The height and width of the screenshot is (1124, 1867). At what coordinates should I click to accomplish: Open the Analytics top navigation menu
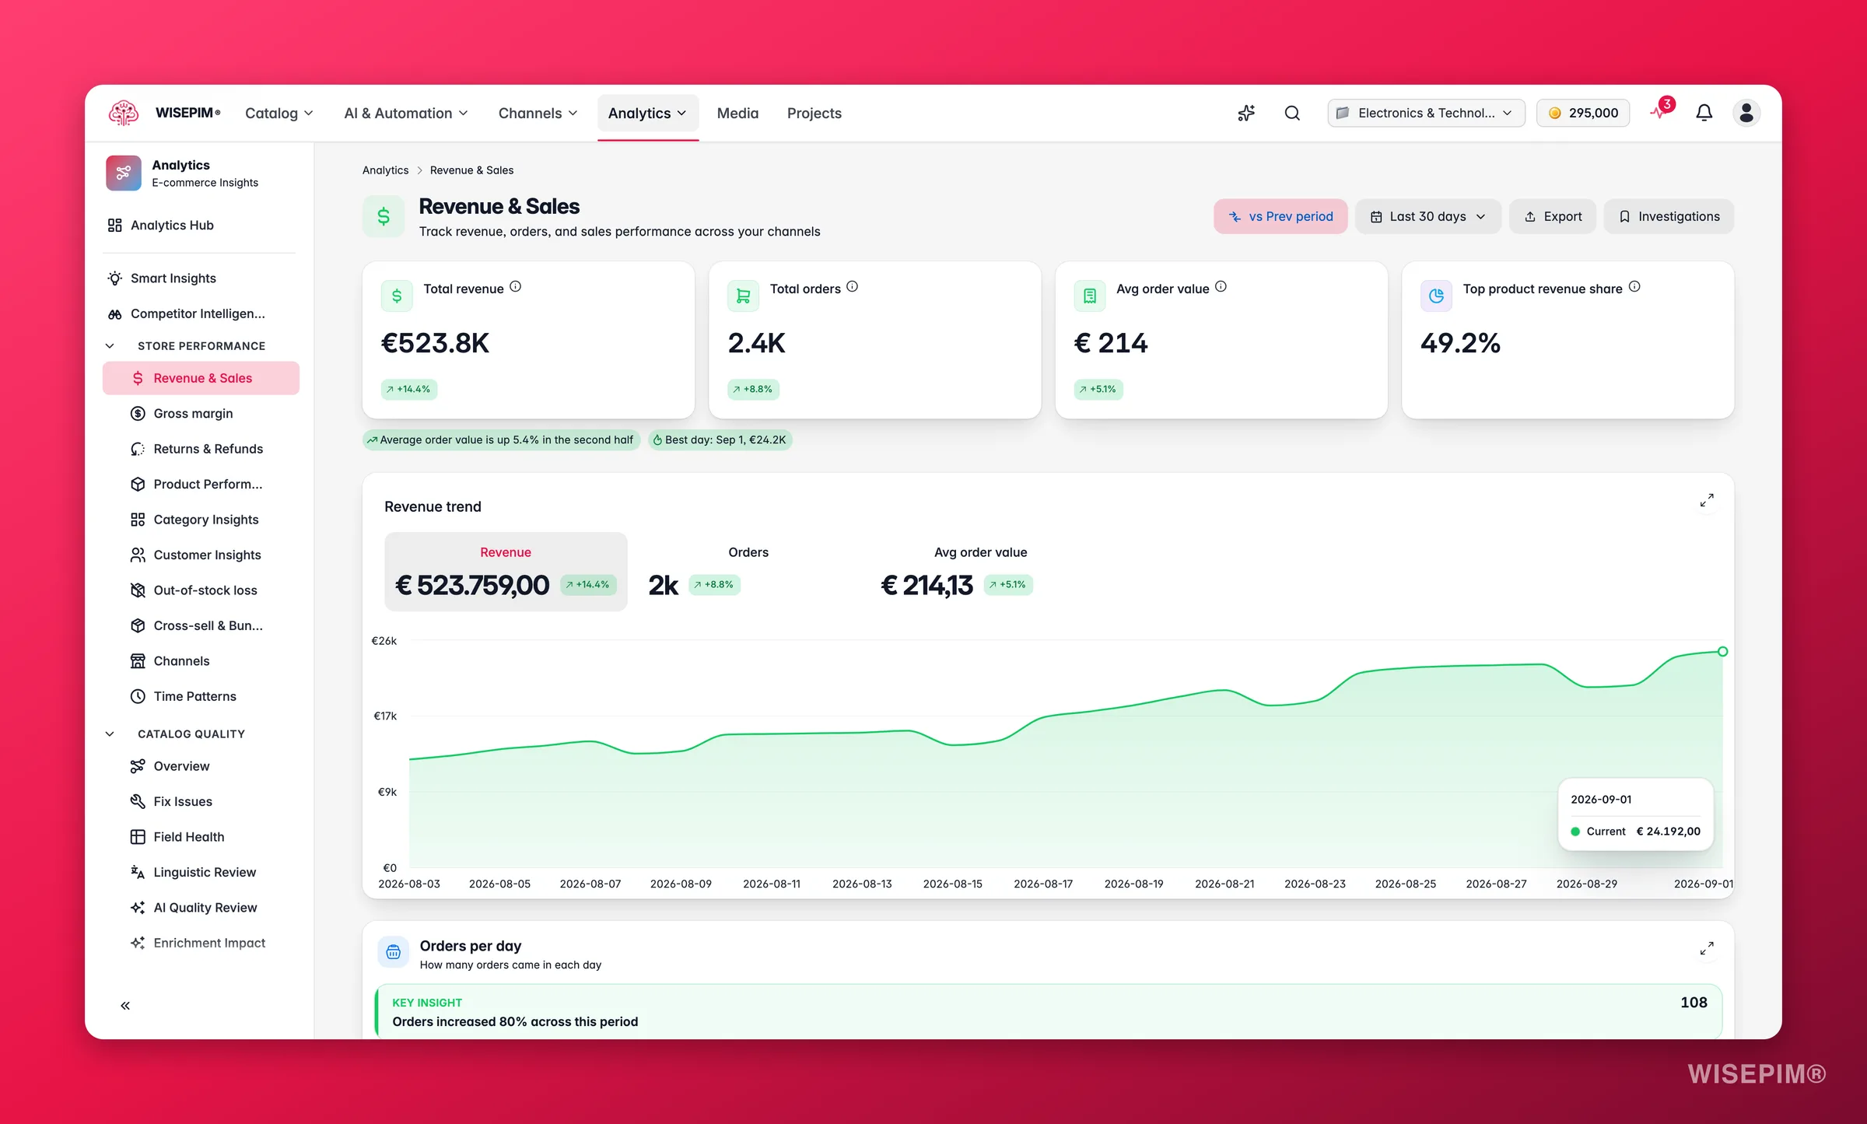click(x=647, y=113)
